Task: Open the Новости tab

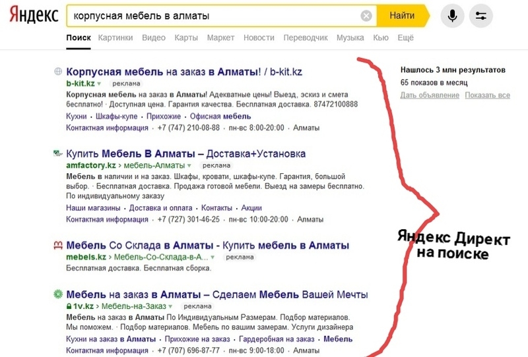Action: [259, 38]
